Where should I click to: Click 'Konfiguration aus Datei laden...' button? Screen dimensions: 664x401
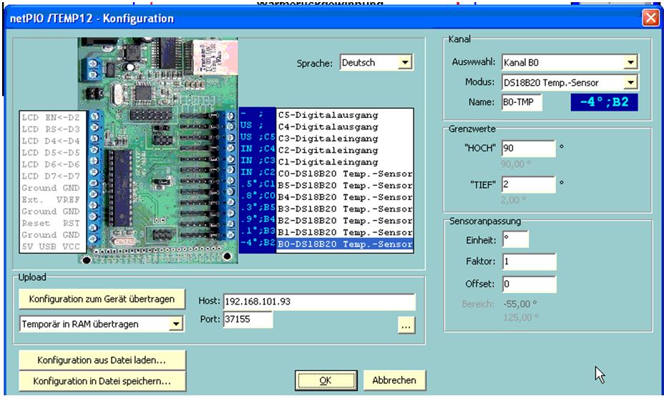pyautogui.click(x=102, y=360)
